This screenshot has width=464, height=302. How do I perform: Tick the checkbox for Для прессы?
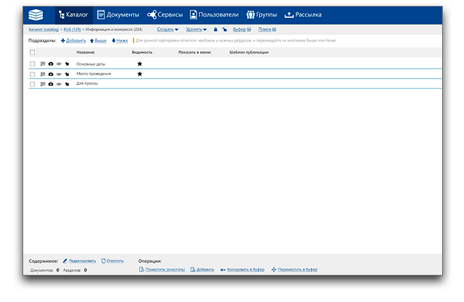[32, 84]
